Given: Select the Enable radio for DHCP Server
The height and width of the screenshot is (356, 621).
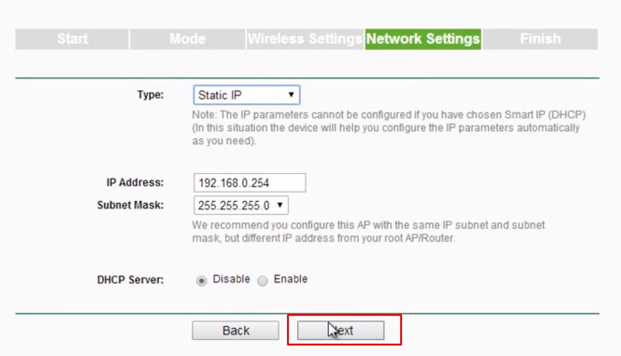Looking at the screenshot, I should point(263,280).
